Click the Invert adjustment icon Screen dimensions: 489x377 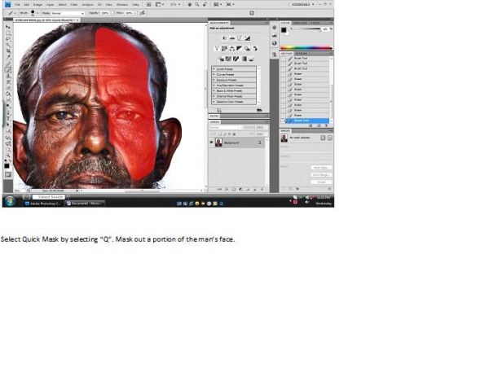(x=221, y=59)
